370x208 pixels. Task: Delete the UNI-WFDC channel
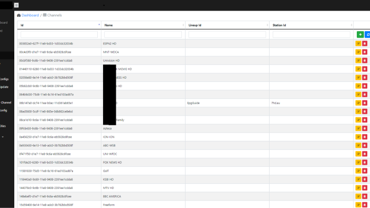(365, 154)
